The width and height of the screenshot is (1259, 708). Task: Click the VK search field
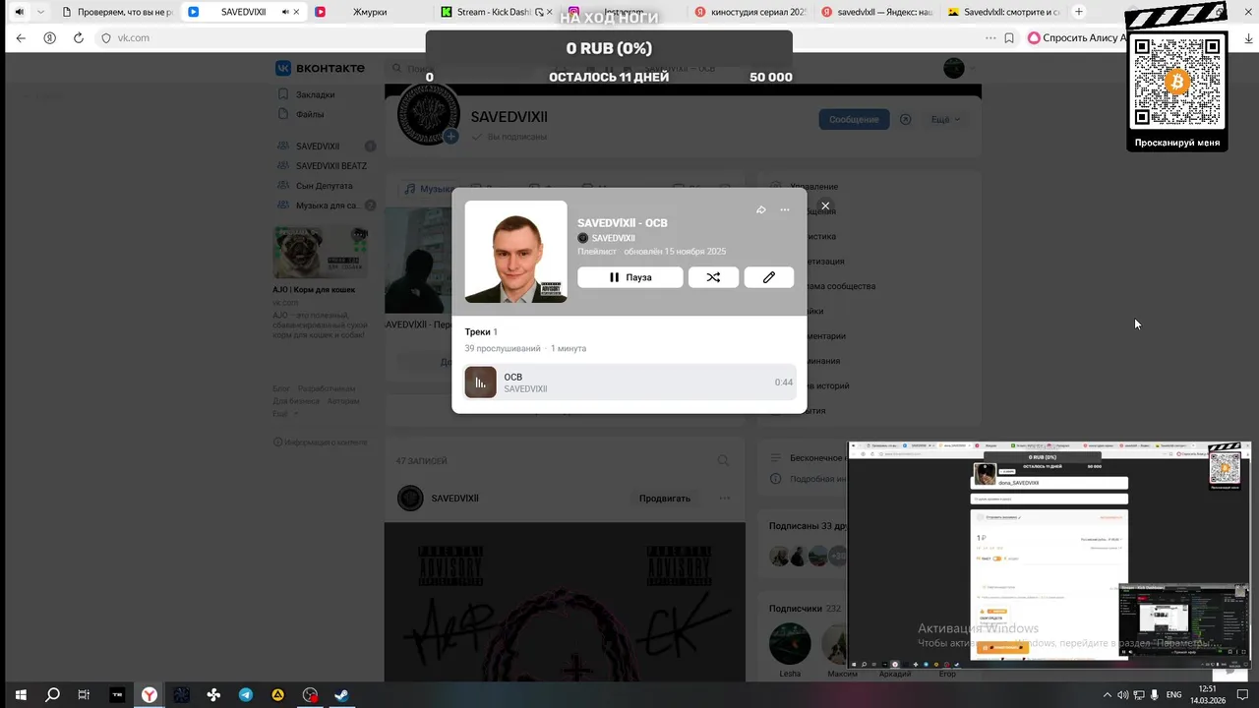coord(492,68)
